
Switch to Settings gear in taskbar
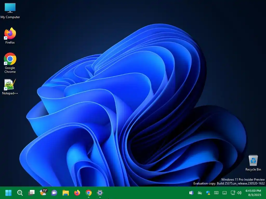[100, 193]
